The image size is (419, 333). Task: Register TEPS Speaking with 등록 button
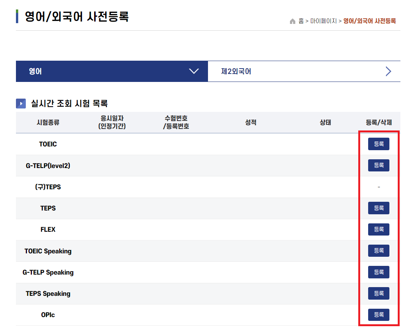(379, 294)
